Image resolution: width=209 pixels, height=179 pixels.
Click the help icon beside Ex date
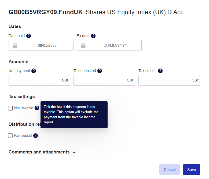pos(93,36)
